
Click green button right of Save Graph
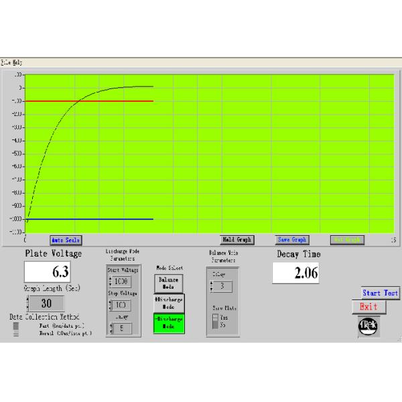[x=346, y=240]
